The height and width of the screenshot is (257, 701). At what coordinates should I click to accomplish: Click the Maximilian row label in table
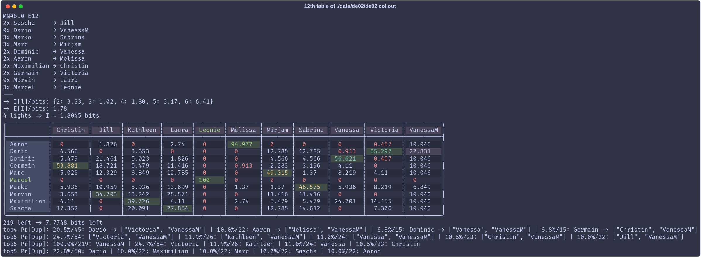tap(28, 201)
